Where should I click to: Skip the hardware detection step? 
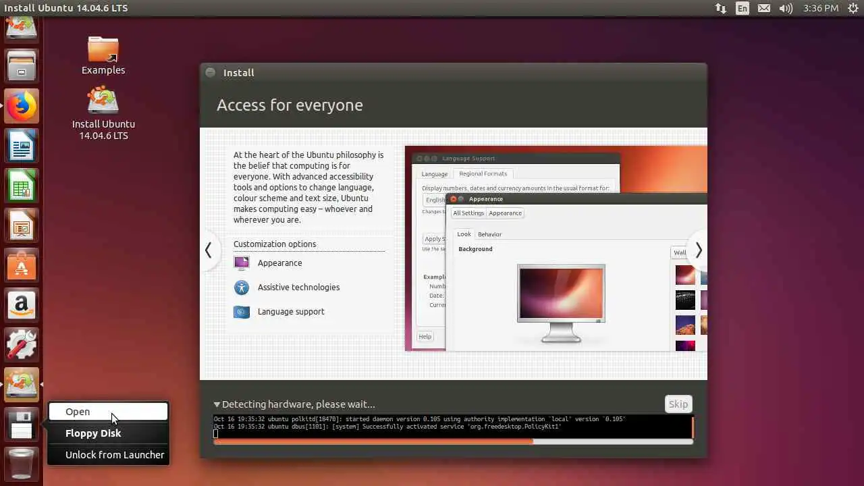(x=678, y=404)
